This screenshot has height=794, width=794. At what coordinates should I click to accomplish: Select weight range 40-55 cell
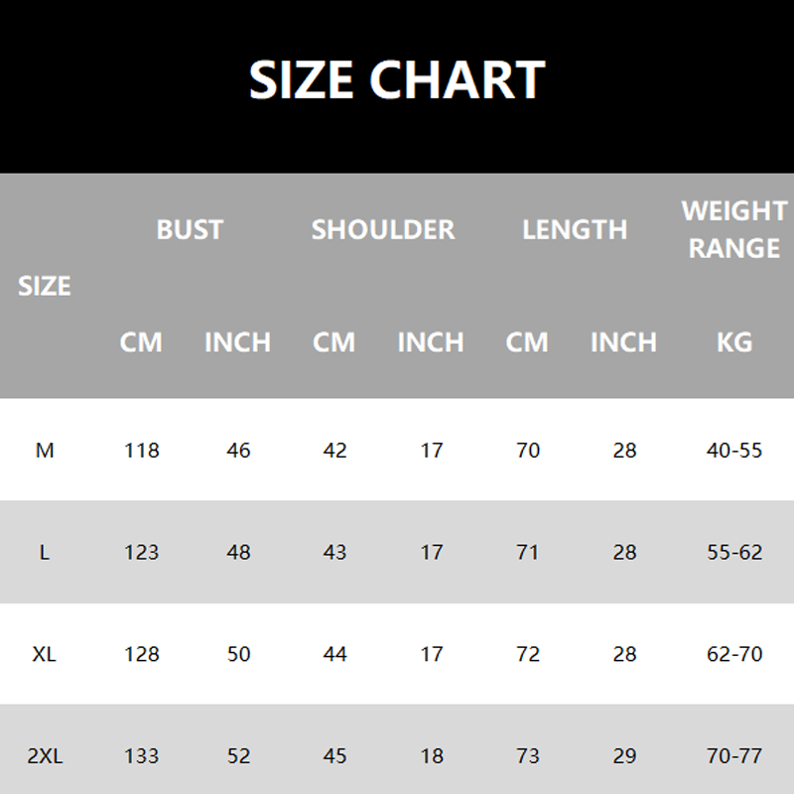[x=734, y=451]
